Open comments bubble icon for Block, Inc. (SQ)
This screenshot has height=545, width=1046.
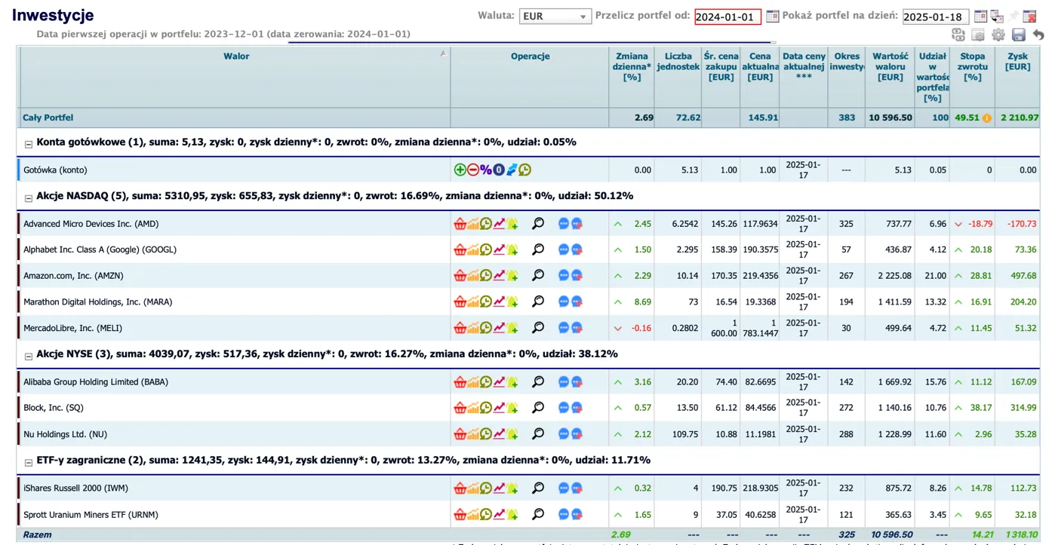pos(563,408)
